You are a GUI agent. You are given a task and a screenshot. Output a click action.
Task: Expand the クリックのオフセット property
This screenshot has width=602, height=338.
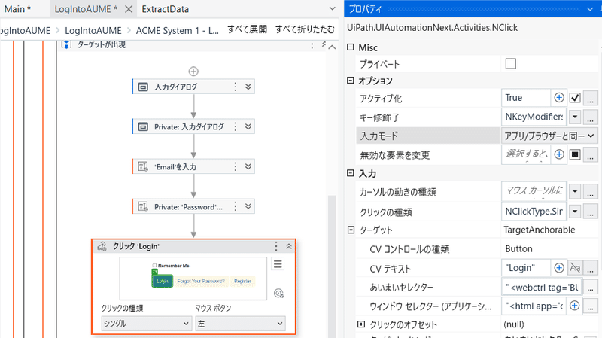point(361,324)
